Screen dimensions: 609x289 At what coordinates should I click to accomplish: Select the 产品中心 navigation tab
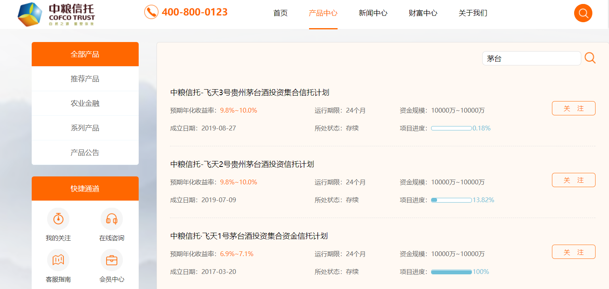323,13
